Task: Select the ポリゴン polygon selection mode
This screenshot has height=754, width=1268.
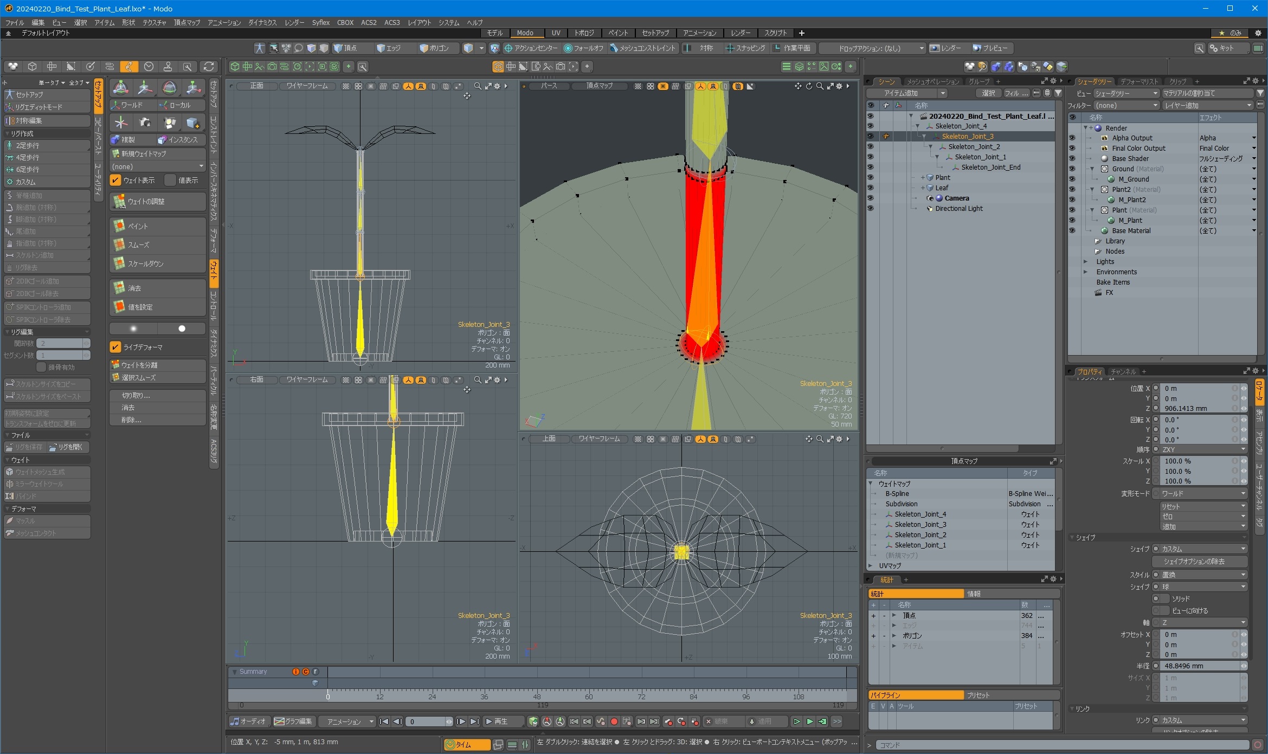Action: coord(438,48)
